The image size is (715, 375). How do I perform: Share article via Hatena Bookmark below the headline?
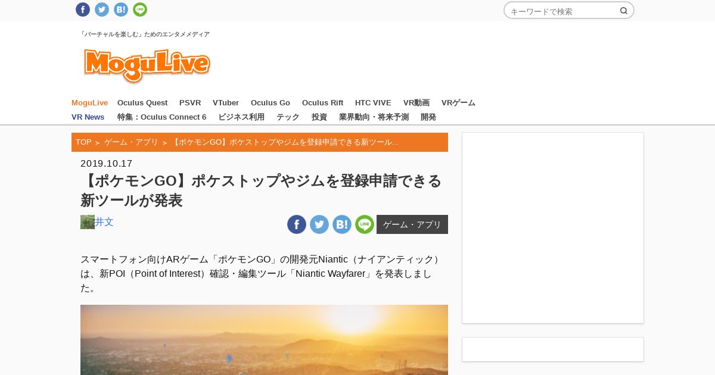(x=342, y=224)
